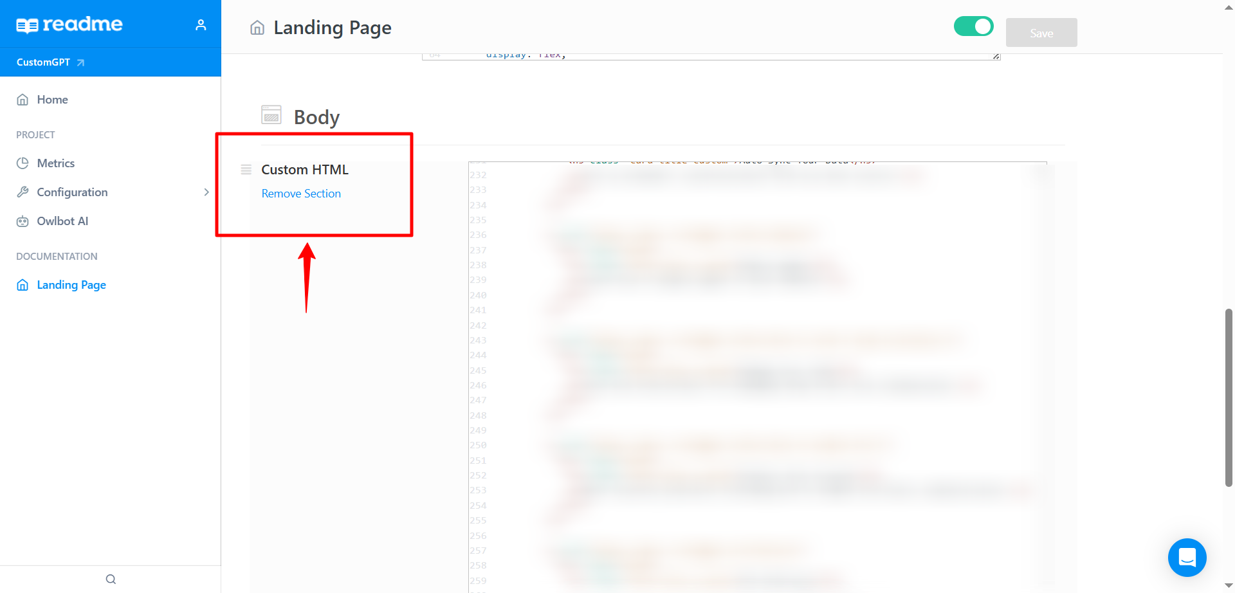This screenshot has height=593, width=1235.
Task: Grab the Custom HTML reorder handle
Action: click(246, 170)
